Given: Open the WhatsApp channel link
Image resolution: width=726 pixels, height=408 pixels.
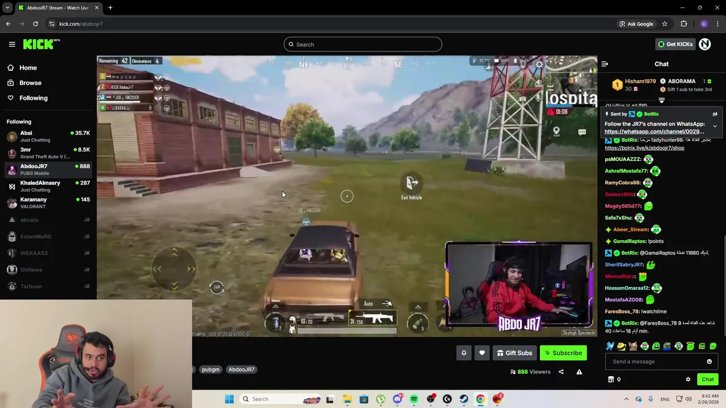Looking at the screenshot, I should pyautogui.click(x=655, y=131).
